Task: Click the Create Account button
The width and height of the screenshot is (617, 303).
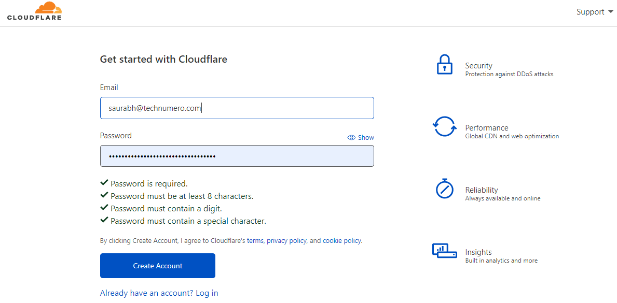Action: [x=158, y=266]
